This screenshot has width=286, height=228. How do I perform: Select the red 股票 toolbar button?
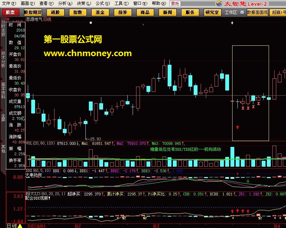coord(10,12)
